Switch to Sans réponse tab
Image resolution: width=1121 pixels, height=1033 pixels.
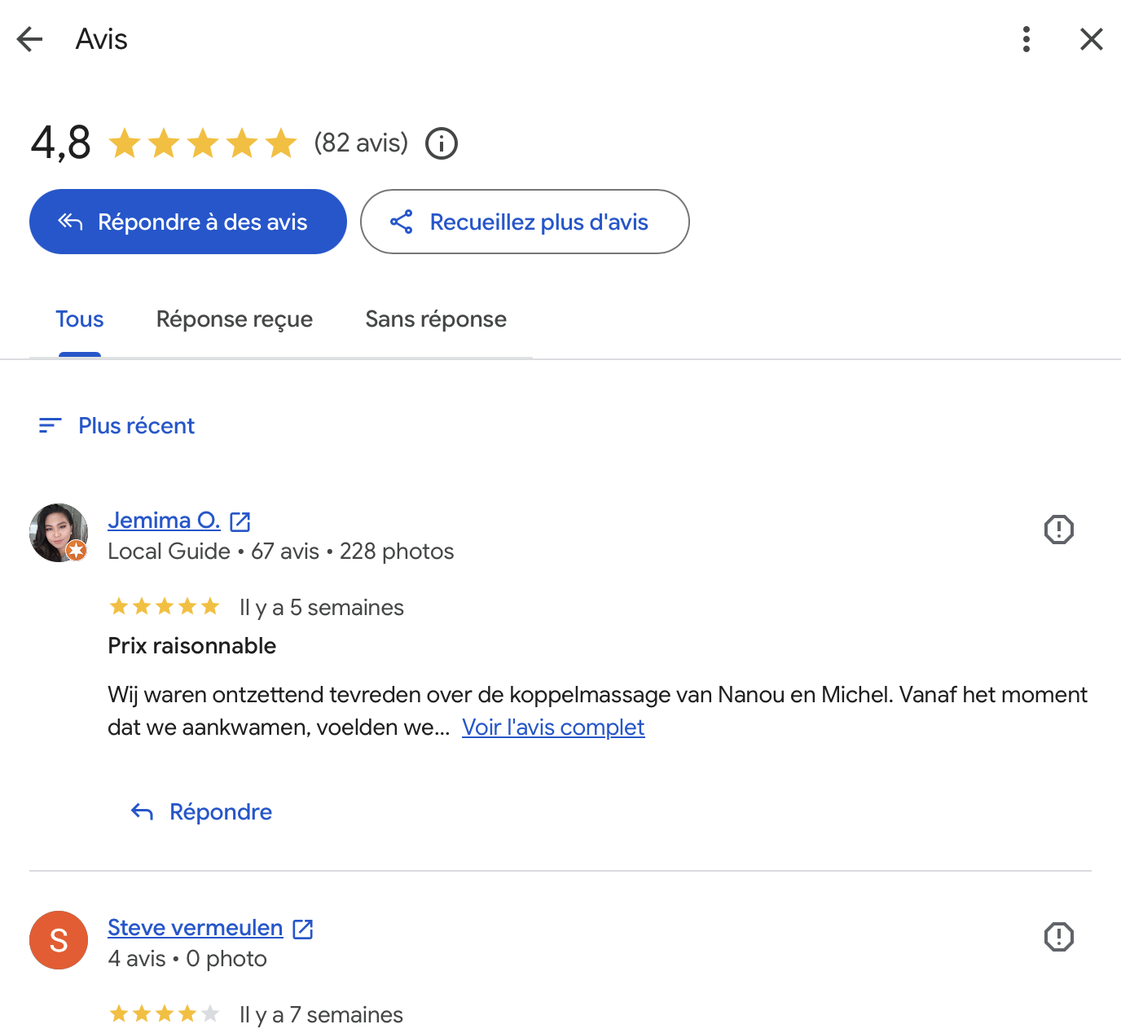tap(436, 319)
